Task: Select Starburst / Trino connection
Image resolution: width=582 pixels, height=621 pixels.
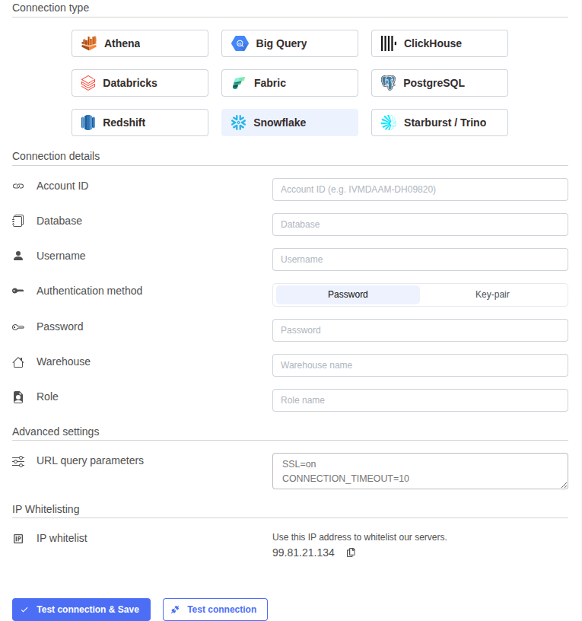Action: tap(440, 123)
